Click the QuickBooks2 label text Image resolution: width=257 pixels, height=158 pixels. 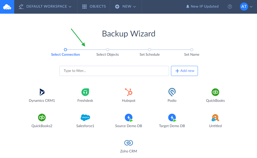point(42,126)
